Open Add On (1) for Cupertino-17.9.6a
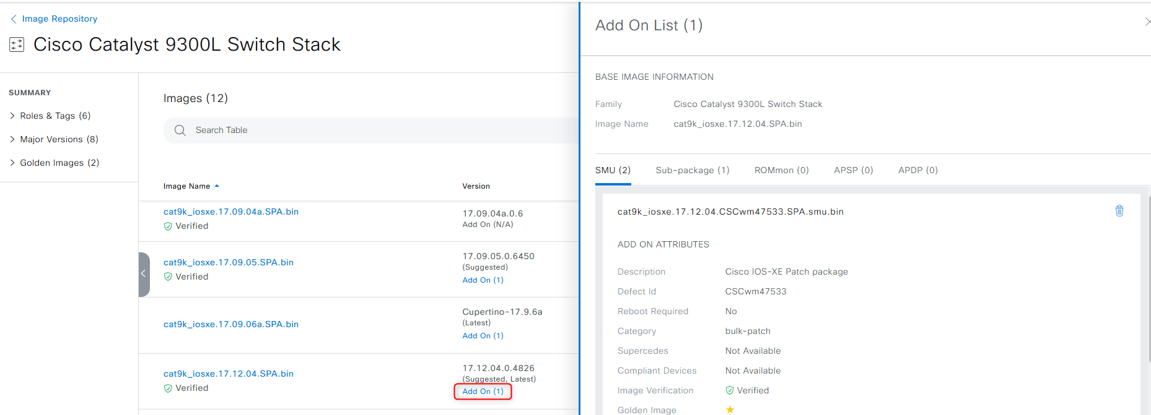 [x=483, y=336]
